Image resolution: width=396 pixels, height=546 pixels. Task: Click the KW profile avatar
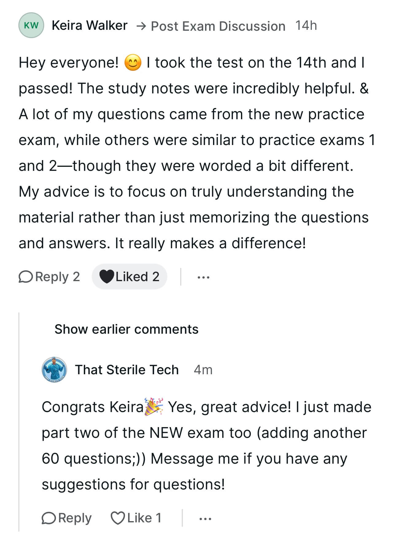(31, 26)
